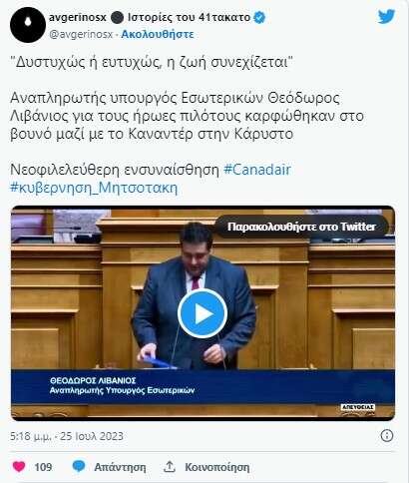409x483 pixels.
Task: Like the tweet with the heart icon
Action: pos(19,466)
